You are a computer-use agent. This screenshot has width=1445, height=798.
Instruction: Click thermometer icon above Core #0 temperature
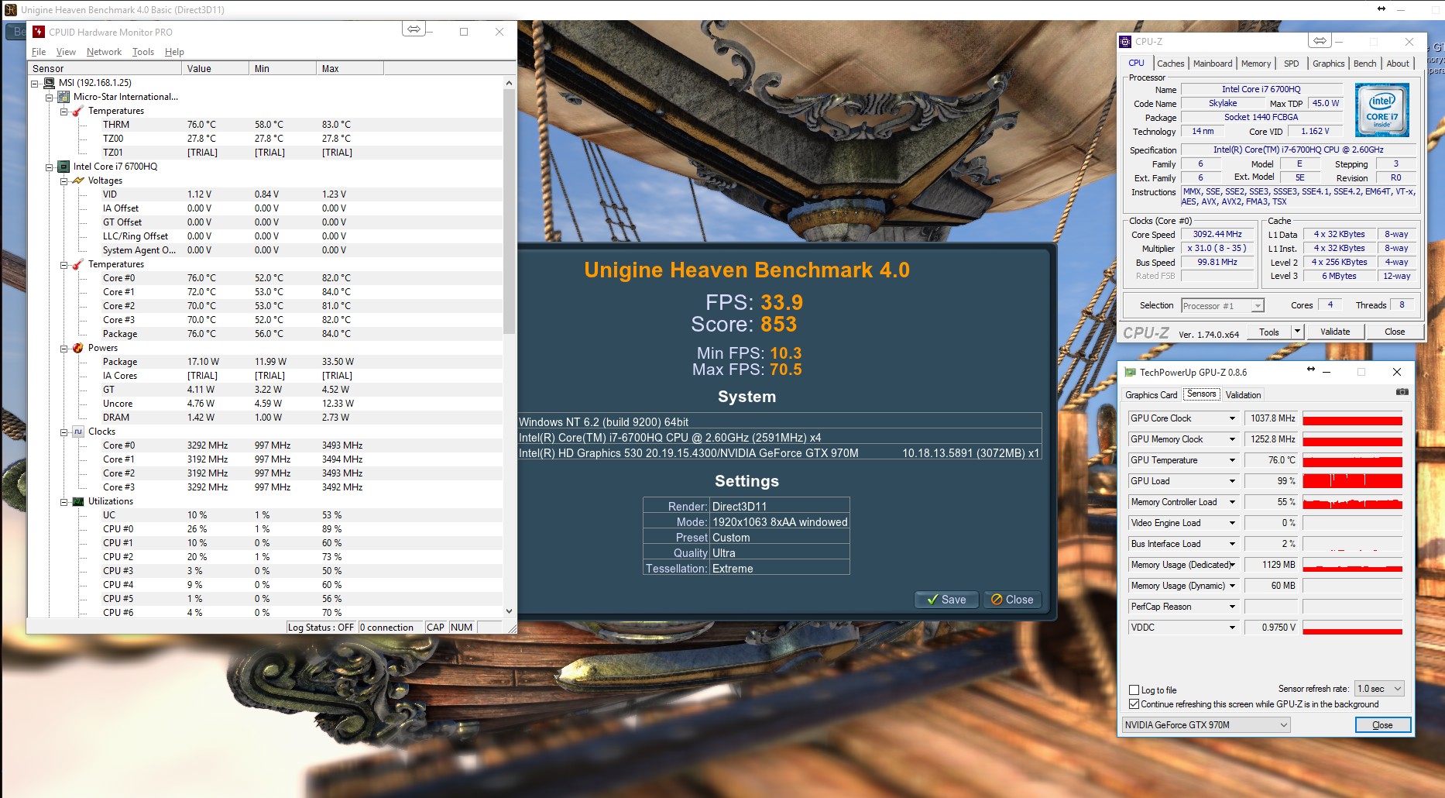click(78, 264)
